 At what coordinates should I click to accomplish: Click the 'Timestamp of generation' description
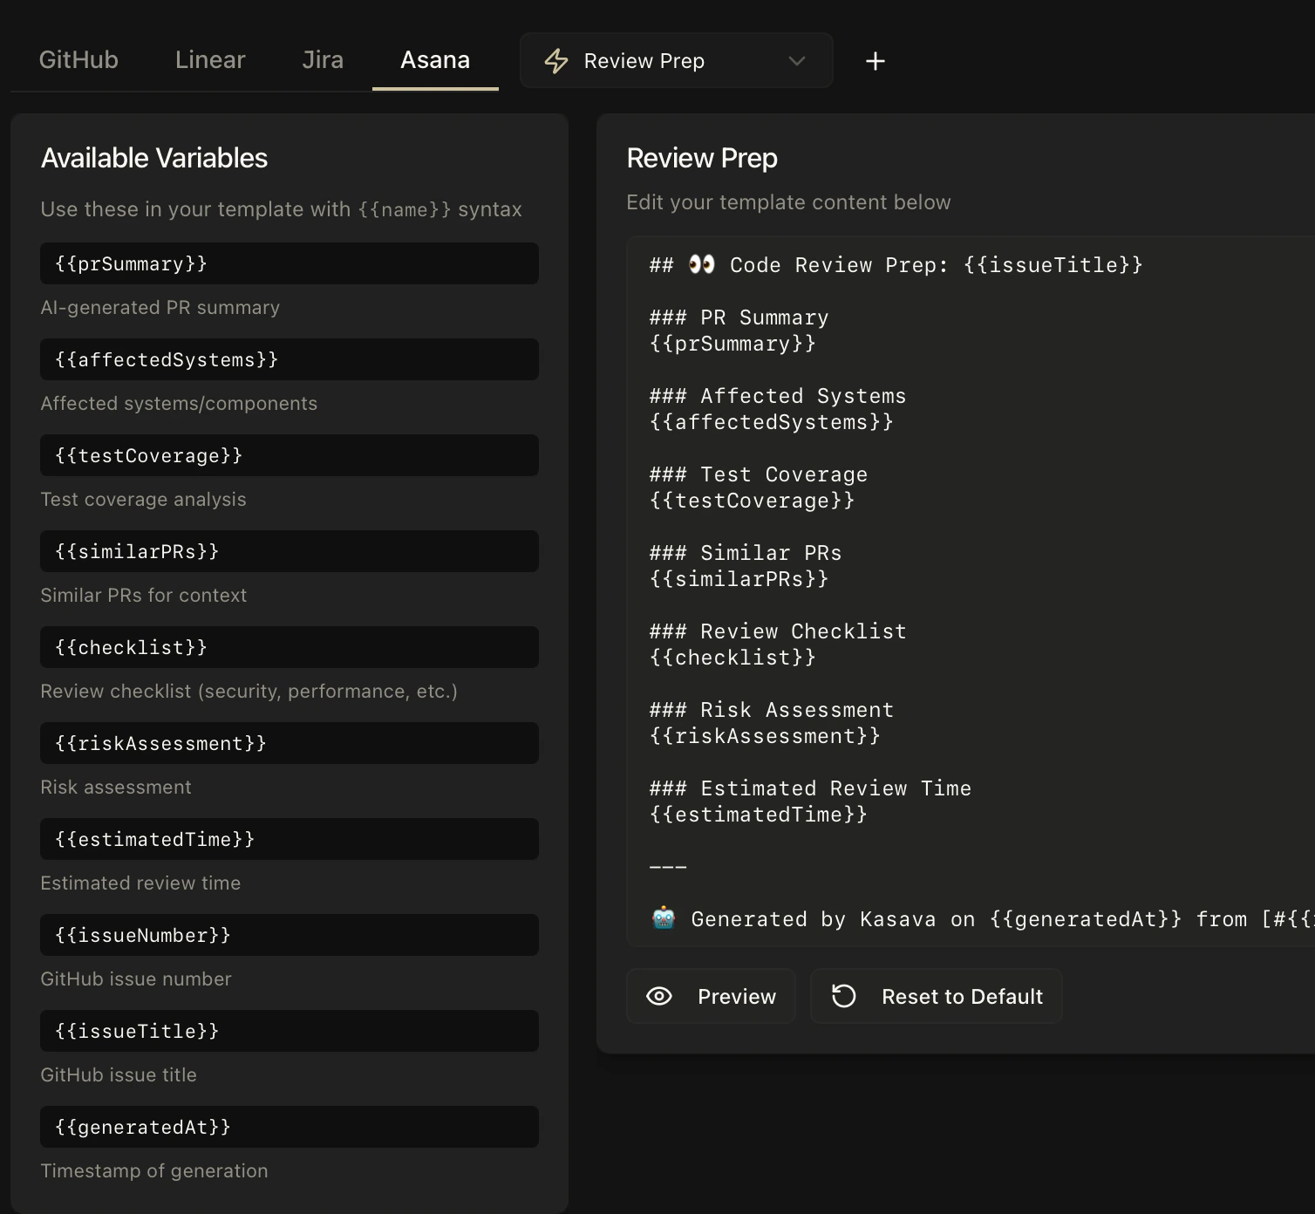(154, 1171)
